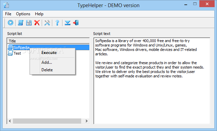Click inside the Script text area
Viewport: 217px width, 131px height.
(152, 81)
